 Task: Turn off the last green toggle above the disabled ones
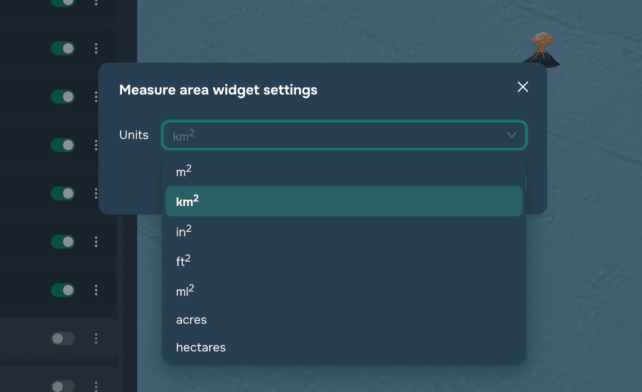(x=63, y=290)
